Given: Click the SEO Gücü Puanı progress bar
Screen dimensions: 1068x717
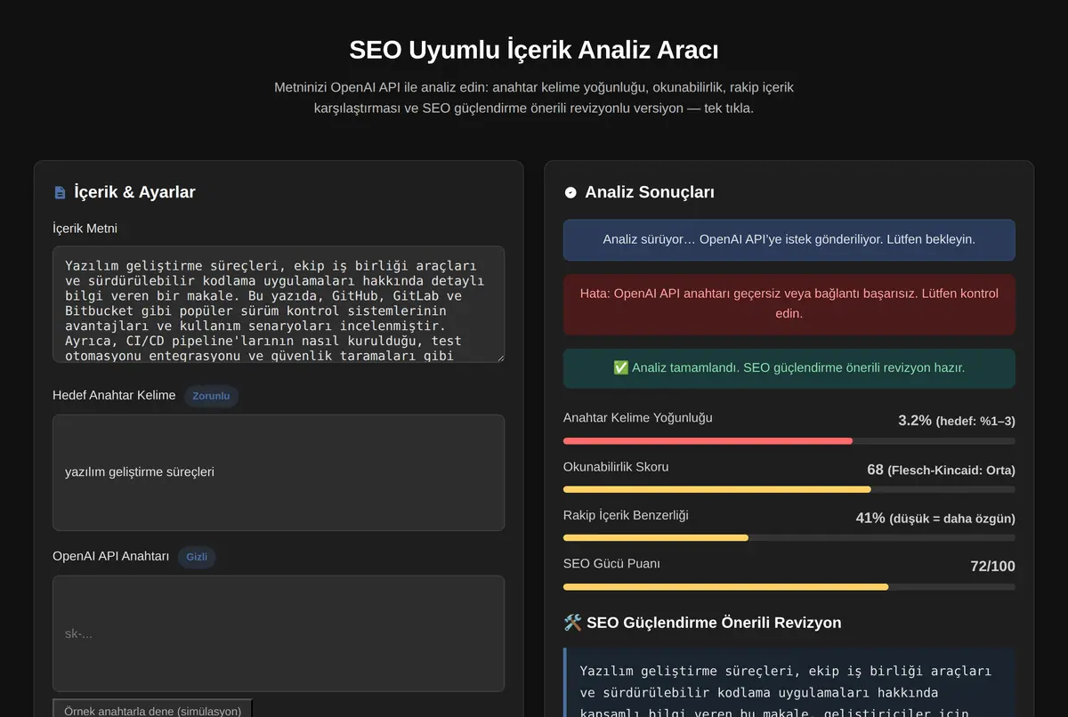Looking at the screenshot, I should pos(789,587).
